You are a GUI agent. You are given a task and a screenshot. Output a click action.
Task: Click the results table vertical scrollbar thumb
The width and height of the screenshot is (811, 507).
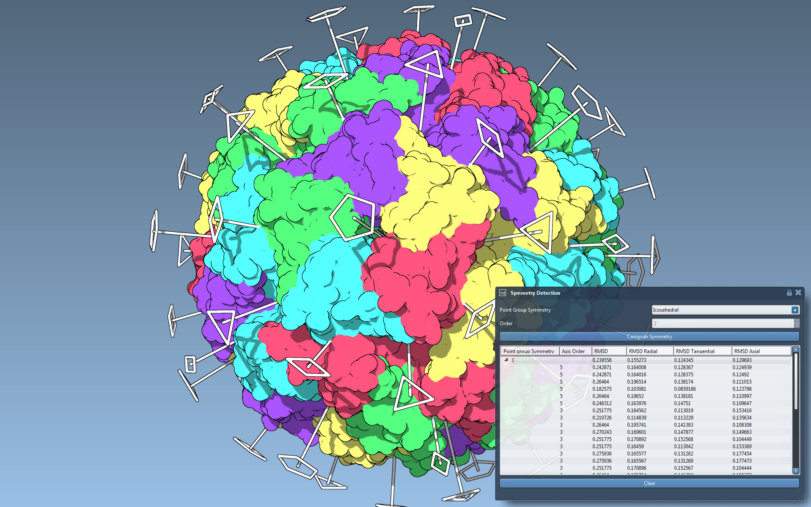(796, 381)
